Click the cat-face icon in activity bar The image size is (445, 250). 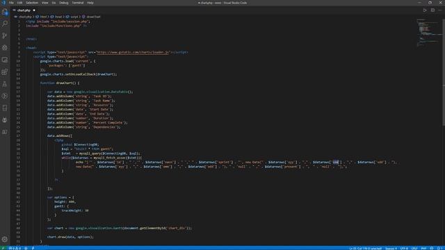click(5, 120)
